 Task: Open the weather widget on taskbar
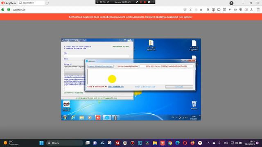click(11, 143)
